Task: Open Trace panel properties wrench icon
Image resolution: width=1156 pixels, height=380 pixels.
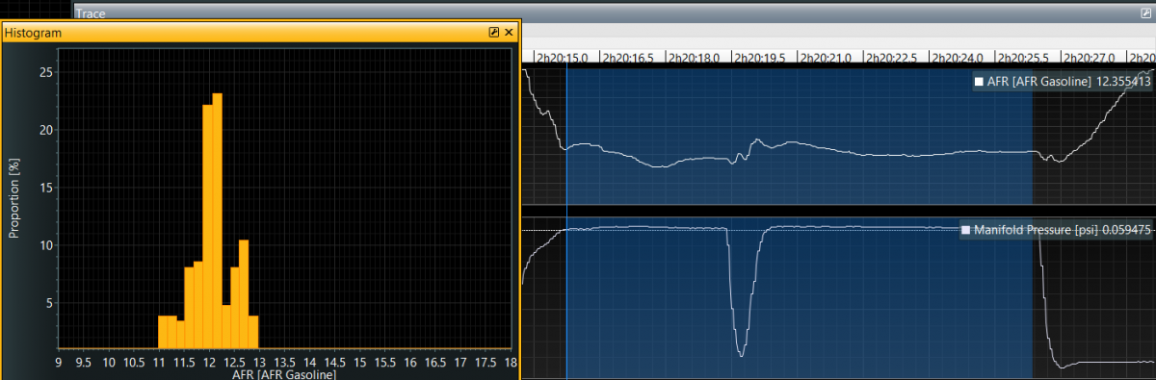Action: coord(1145,13)
